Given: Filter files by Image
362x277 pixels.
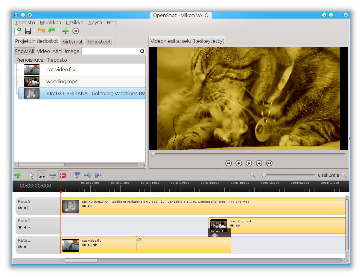Looking at the screenshot, I should point(72,51).
